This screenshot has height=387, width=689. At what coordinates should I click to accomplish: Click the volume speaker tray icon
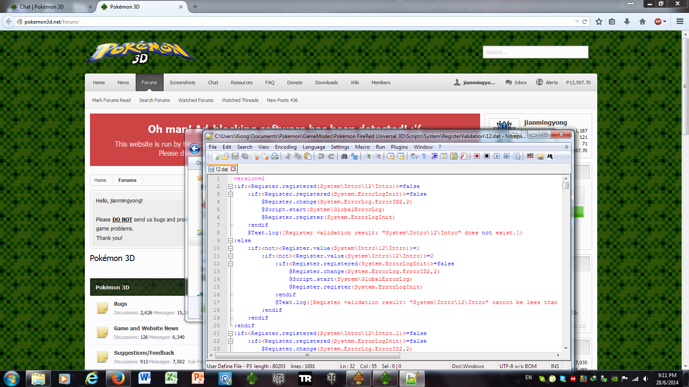point(646,379)
